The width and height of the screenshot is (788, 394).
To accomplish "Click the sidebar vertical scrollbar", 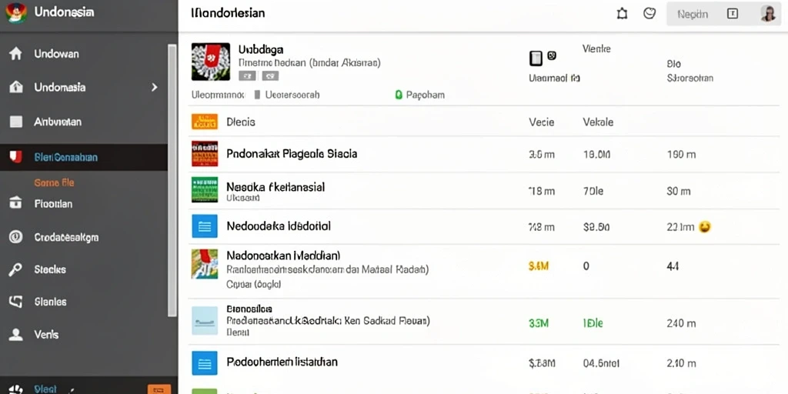I will [x=172, y=180].
